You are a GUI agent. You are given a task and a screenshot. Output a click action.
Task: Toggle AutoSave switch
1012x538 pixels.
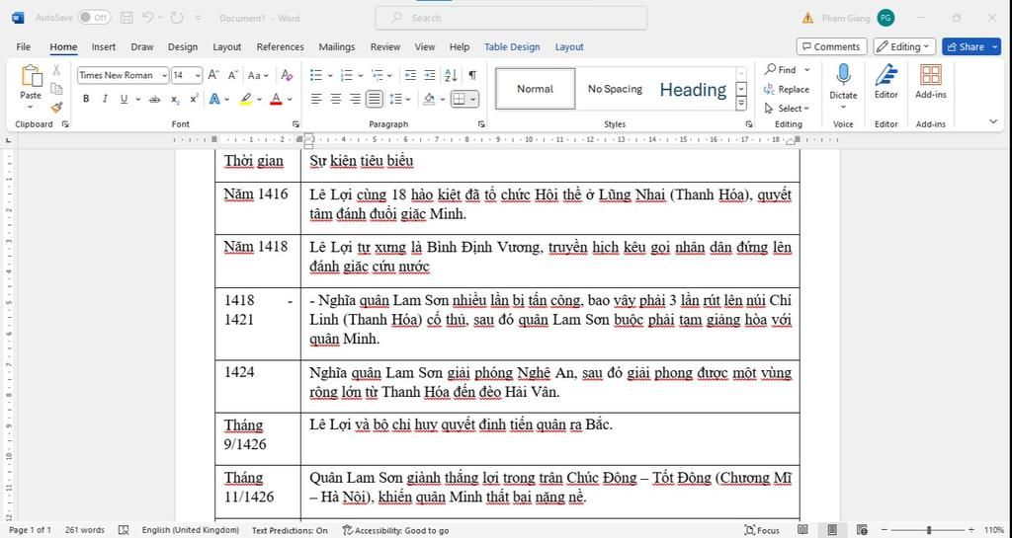(x=94, y=18)
